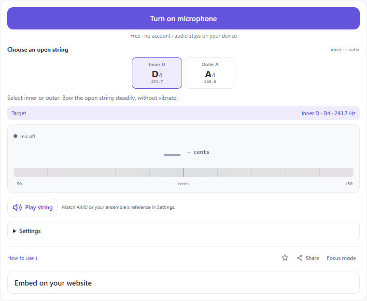367x301 pixels.
Task: Click the 'Select inner or outer' instruction text
Action: click(92, 98)
